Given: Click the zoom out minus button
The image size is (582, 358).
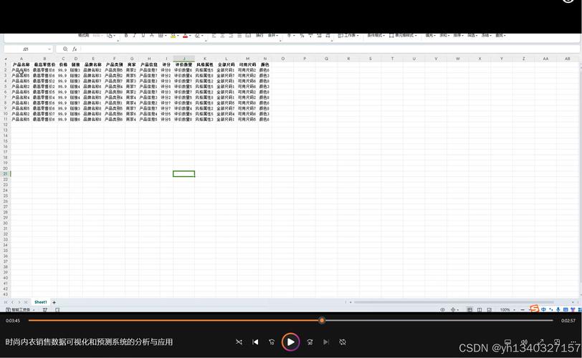Looking at the screenshot, I should tap(523, 309).
